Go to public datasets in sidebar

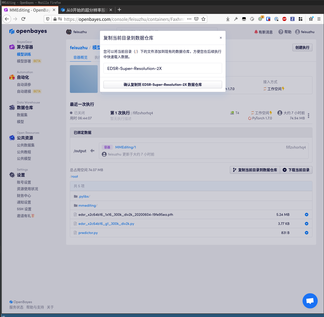(x=26, y=145)
